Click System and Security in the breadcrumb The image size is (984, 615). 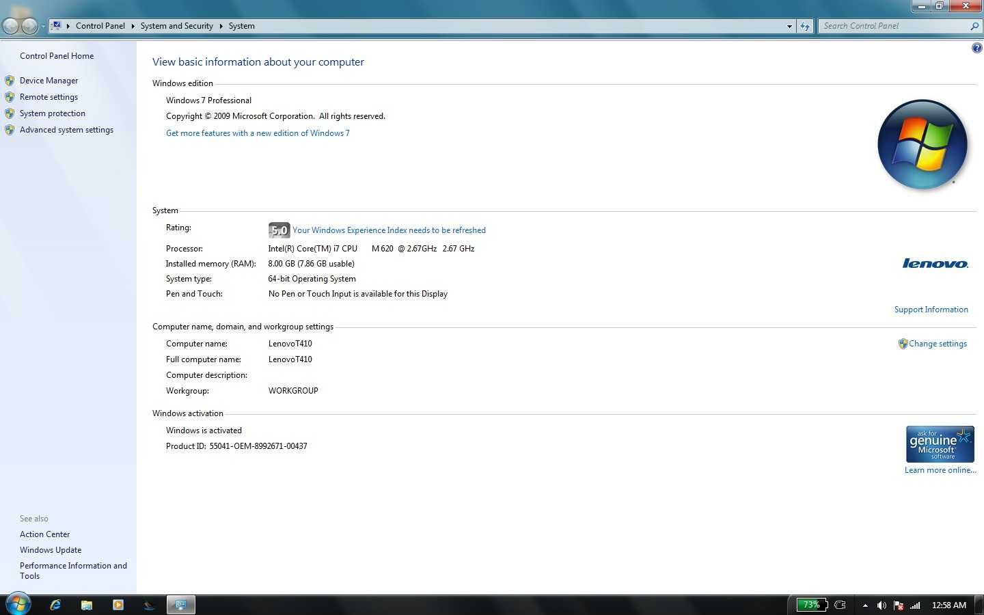(x=176, y=26)
